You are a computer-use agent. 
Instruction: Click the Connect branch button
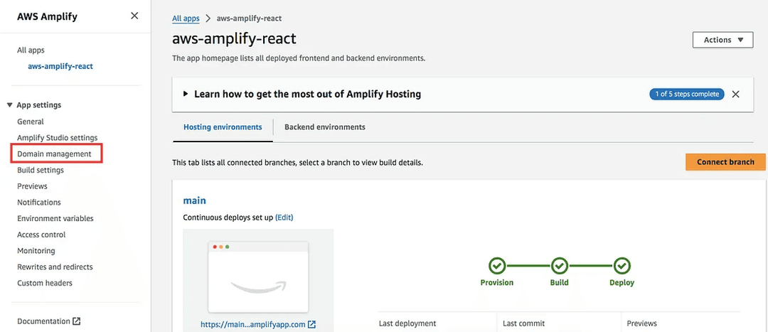[725, 162]
